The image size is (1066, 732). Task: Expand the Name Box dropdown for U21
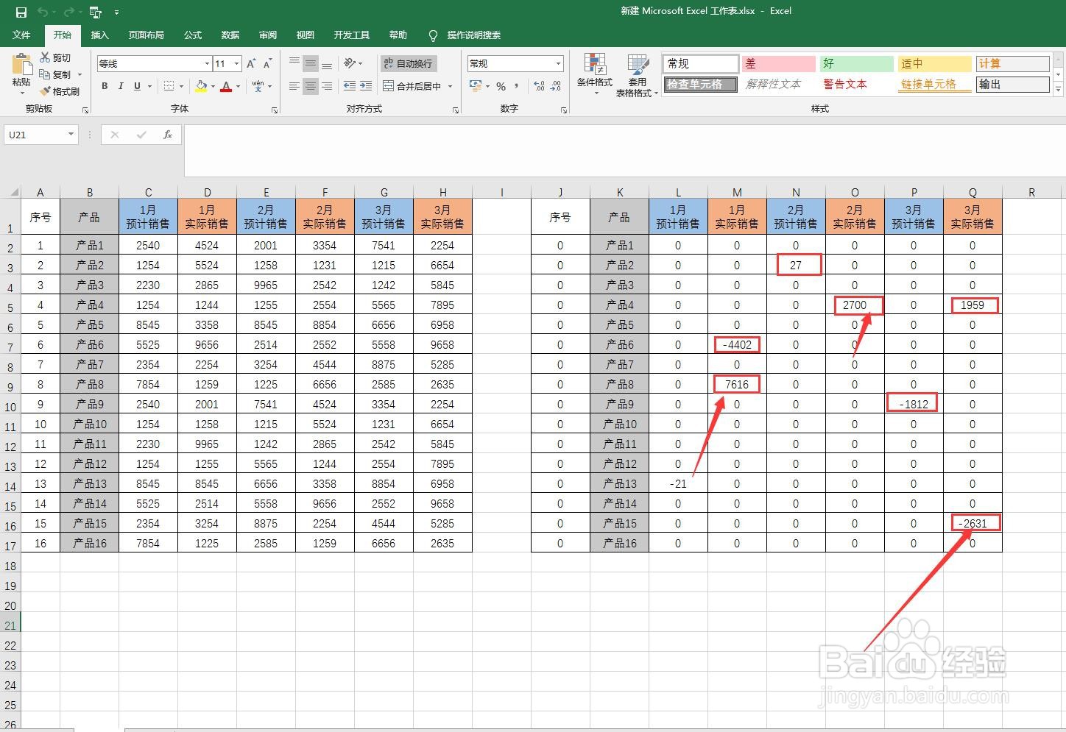coord(71,135)
